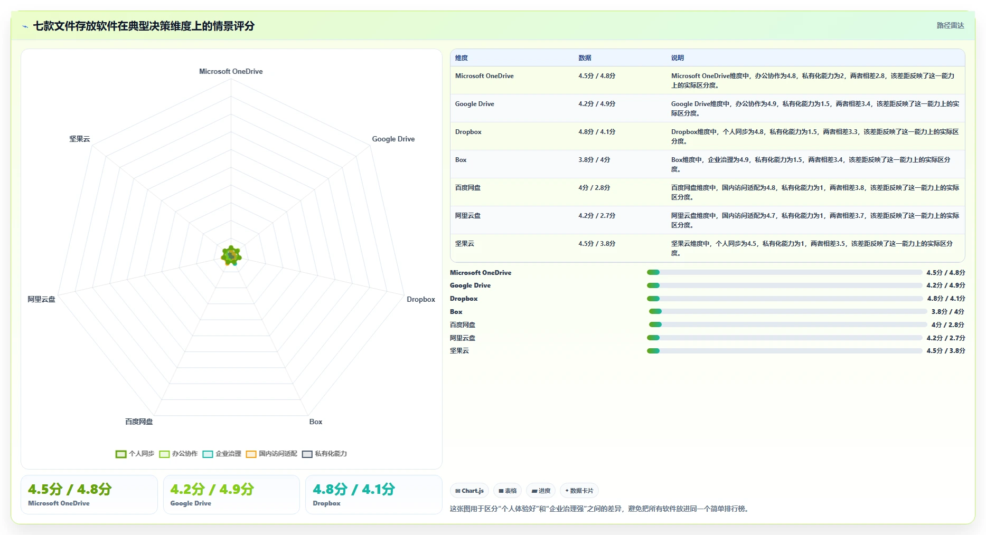Click progress list value 4.2分 / 4.9分
Viewport: 986px width, 535px height.
(x=946, y=285)
